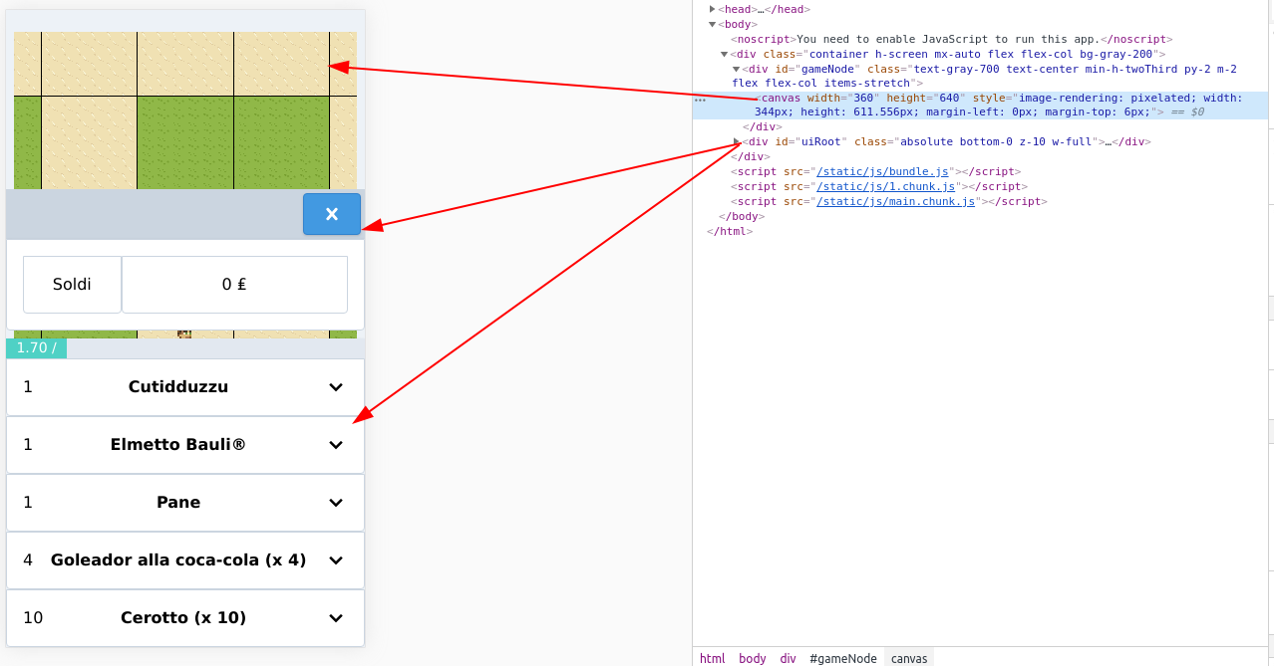Expand the Cutidduzzu item chevron
The height and width of the screenshot is (666, 1274).
pos(336,387)
